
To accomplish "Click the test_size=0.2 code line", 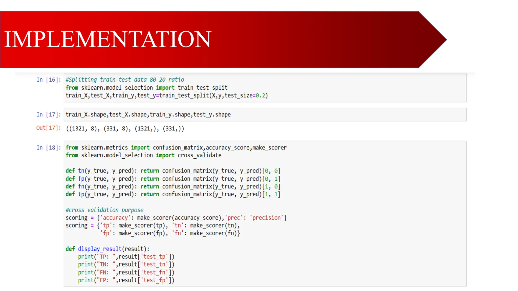I will pyautogui.click(x=166, y=95).
